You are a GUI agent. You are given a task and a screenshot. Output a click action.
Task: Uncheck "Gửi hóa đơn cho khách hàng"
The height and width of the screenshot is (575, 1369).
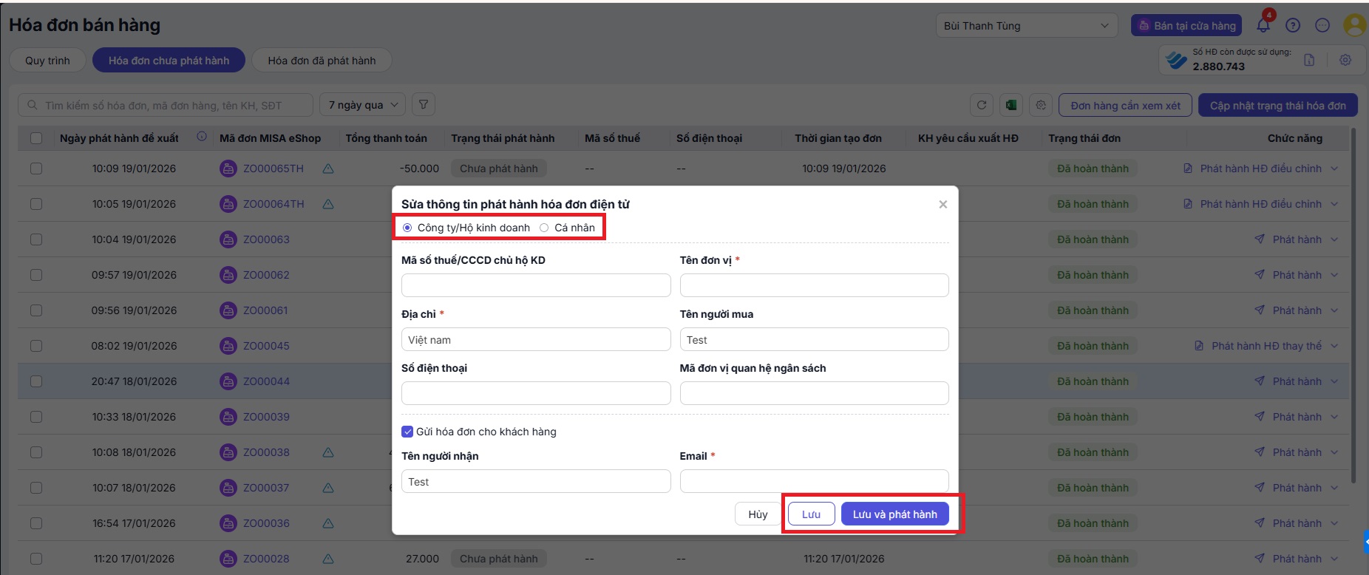[407, 432]
